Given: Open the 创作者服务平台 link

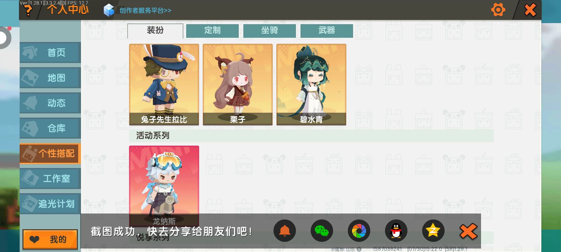Looking at the screenshot, I should tap(145, 10).
